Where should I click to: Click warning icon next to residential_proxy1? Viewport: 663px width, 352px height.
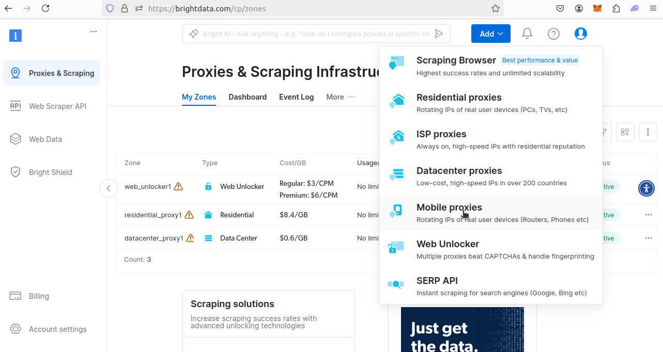pos(189,215)
